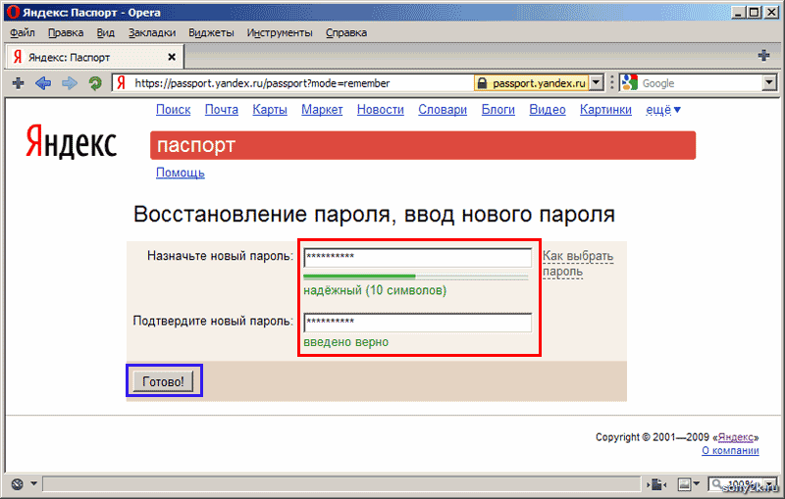Click the Yandex favicon in address bar
The height and width of the screenshot is (499, 785).
(x=121, y=83)
